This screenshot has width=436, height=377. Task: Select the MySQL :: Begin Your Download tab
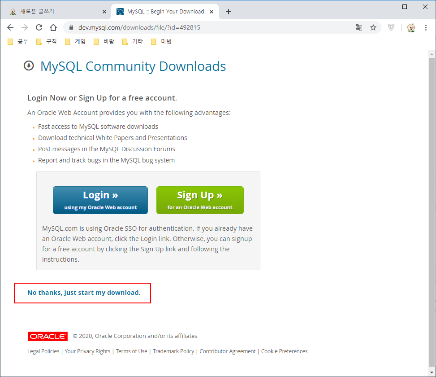[x=165, y=12]
